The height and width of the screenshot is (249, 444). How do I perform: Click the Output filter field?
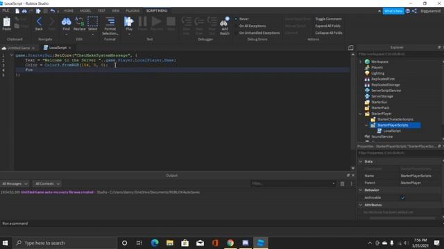coord(293,183)
